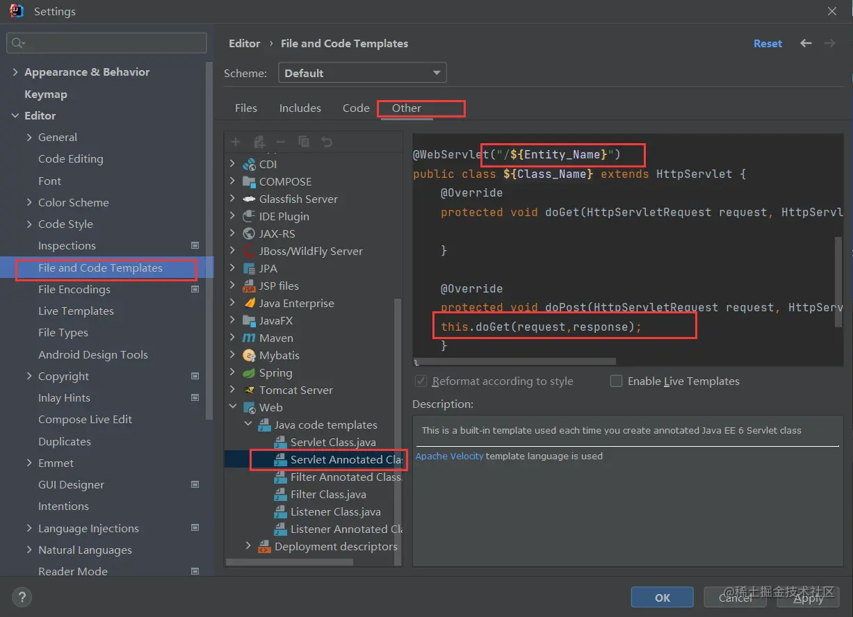This screenshot has height=617, width=853.
Task: Collapse the Web tree node
Action: coord(233,407)
